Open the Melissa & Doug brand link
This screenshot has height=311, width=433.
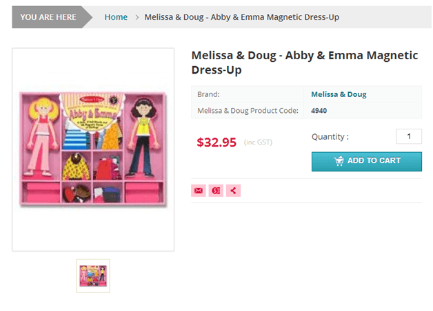click(x=339, y=94)
